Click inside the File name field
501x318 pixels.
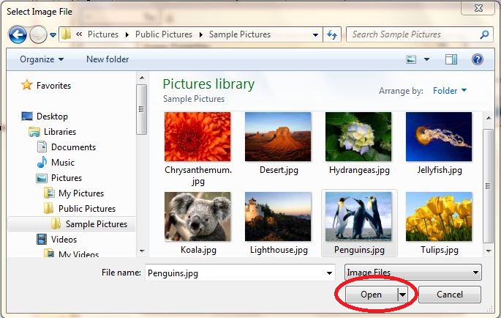click(x=234, y=273)
